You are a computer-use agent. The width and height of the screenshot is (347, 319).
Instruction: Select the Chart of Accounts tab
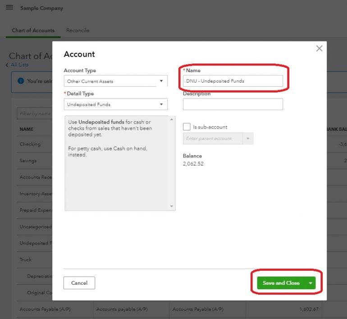tap(33, 30)
